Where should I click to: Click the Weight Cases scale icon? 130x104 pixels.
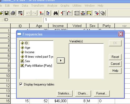pos(83,13)
